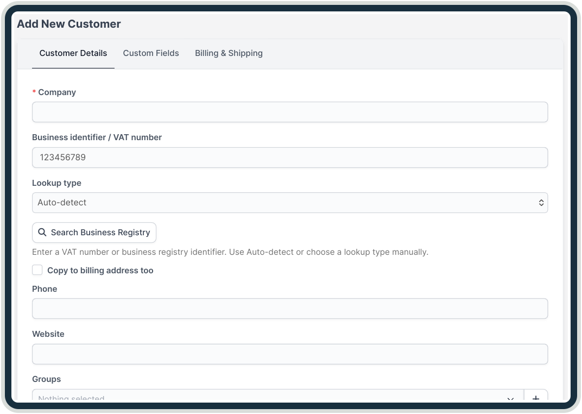Click the Website label
The height and width of the screenshot is (414, 582).
tap(48, 334)
